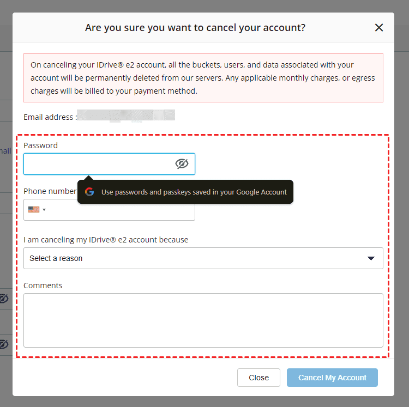
Task: Click into the phone number field
Action: [x=120, y=210]
